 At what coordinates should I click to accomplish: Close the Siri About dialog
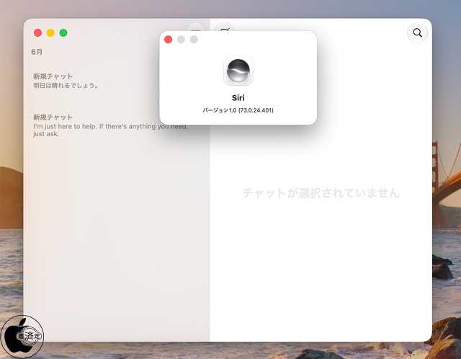168,40
